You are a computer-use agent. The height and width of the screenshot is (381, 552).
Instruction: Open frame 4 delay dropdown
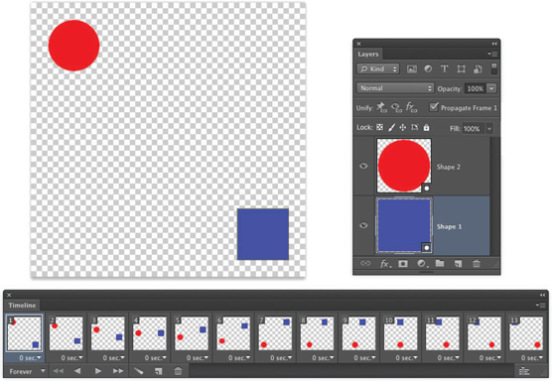coord(156,358)
